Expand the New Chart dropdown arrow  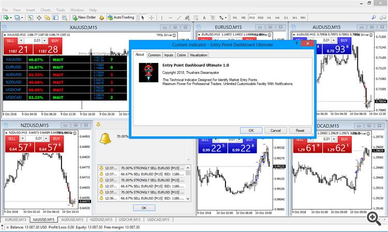[11, 18]
